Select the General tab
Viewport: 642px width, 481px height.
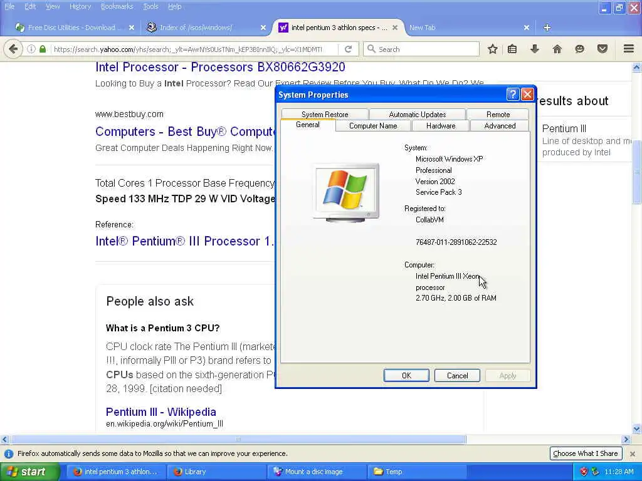click(307, 125)
